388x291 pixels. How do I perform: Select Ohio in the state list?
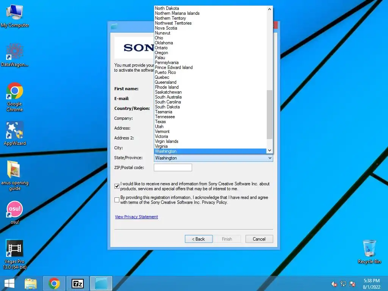coord(210,38)
